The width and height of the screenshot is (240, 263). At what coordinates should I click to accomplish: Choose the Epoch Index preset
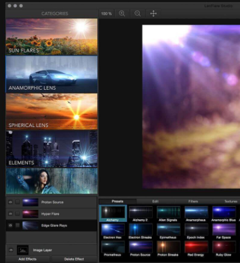[196, 231]
